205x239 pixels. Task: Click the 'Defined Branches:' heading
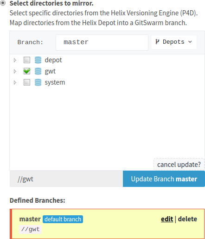38,200
